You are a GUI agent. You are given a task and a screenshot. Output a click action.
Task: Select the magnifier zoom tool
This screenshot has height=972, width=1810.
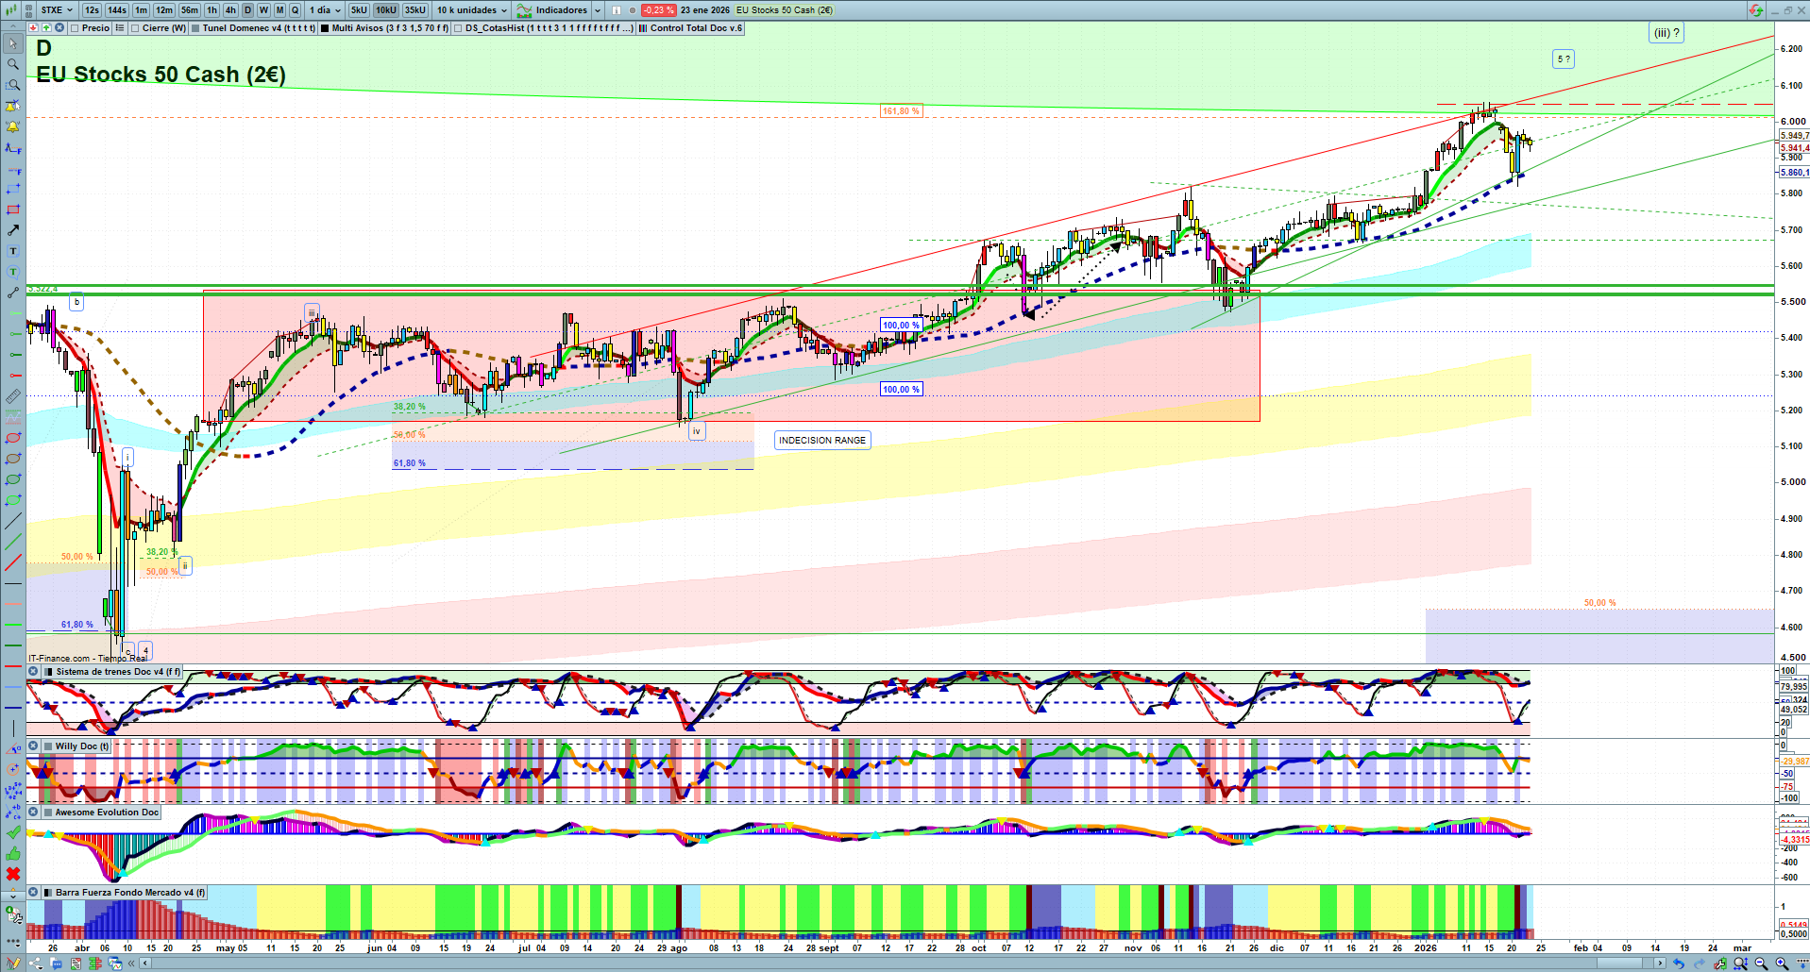[x=13, y=64]
